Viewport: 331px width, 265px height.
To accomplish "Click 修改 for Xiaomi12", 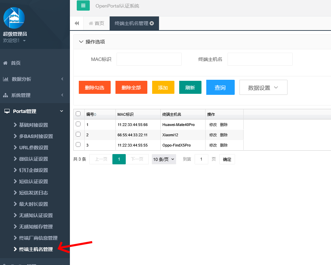I will pos(213,135).
